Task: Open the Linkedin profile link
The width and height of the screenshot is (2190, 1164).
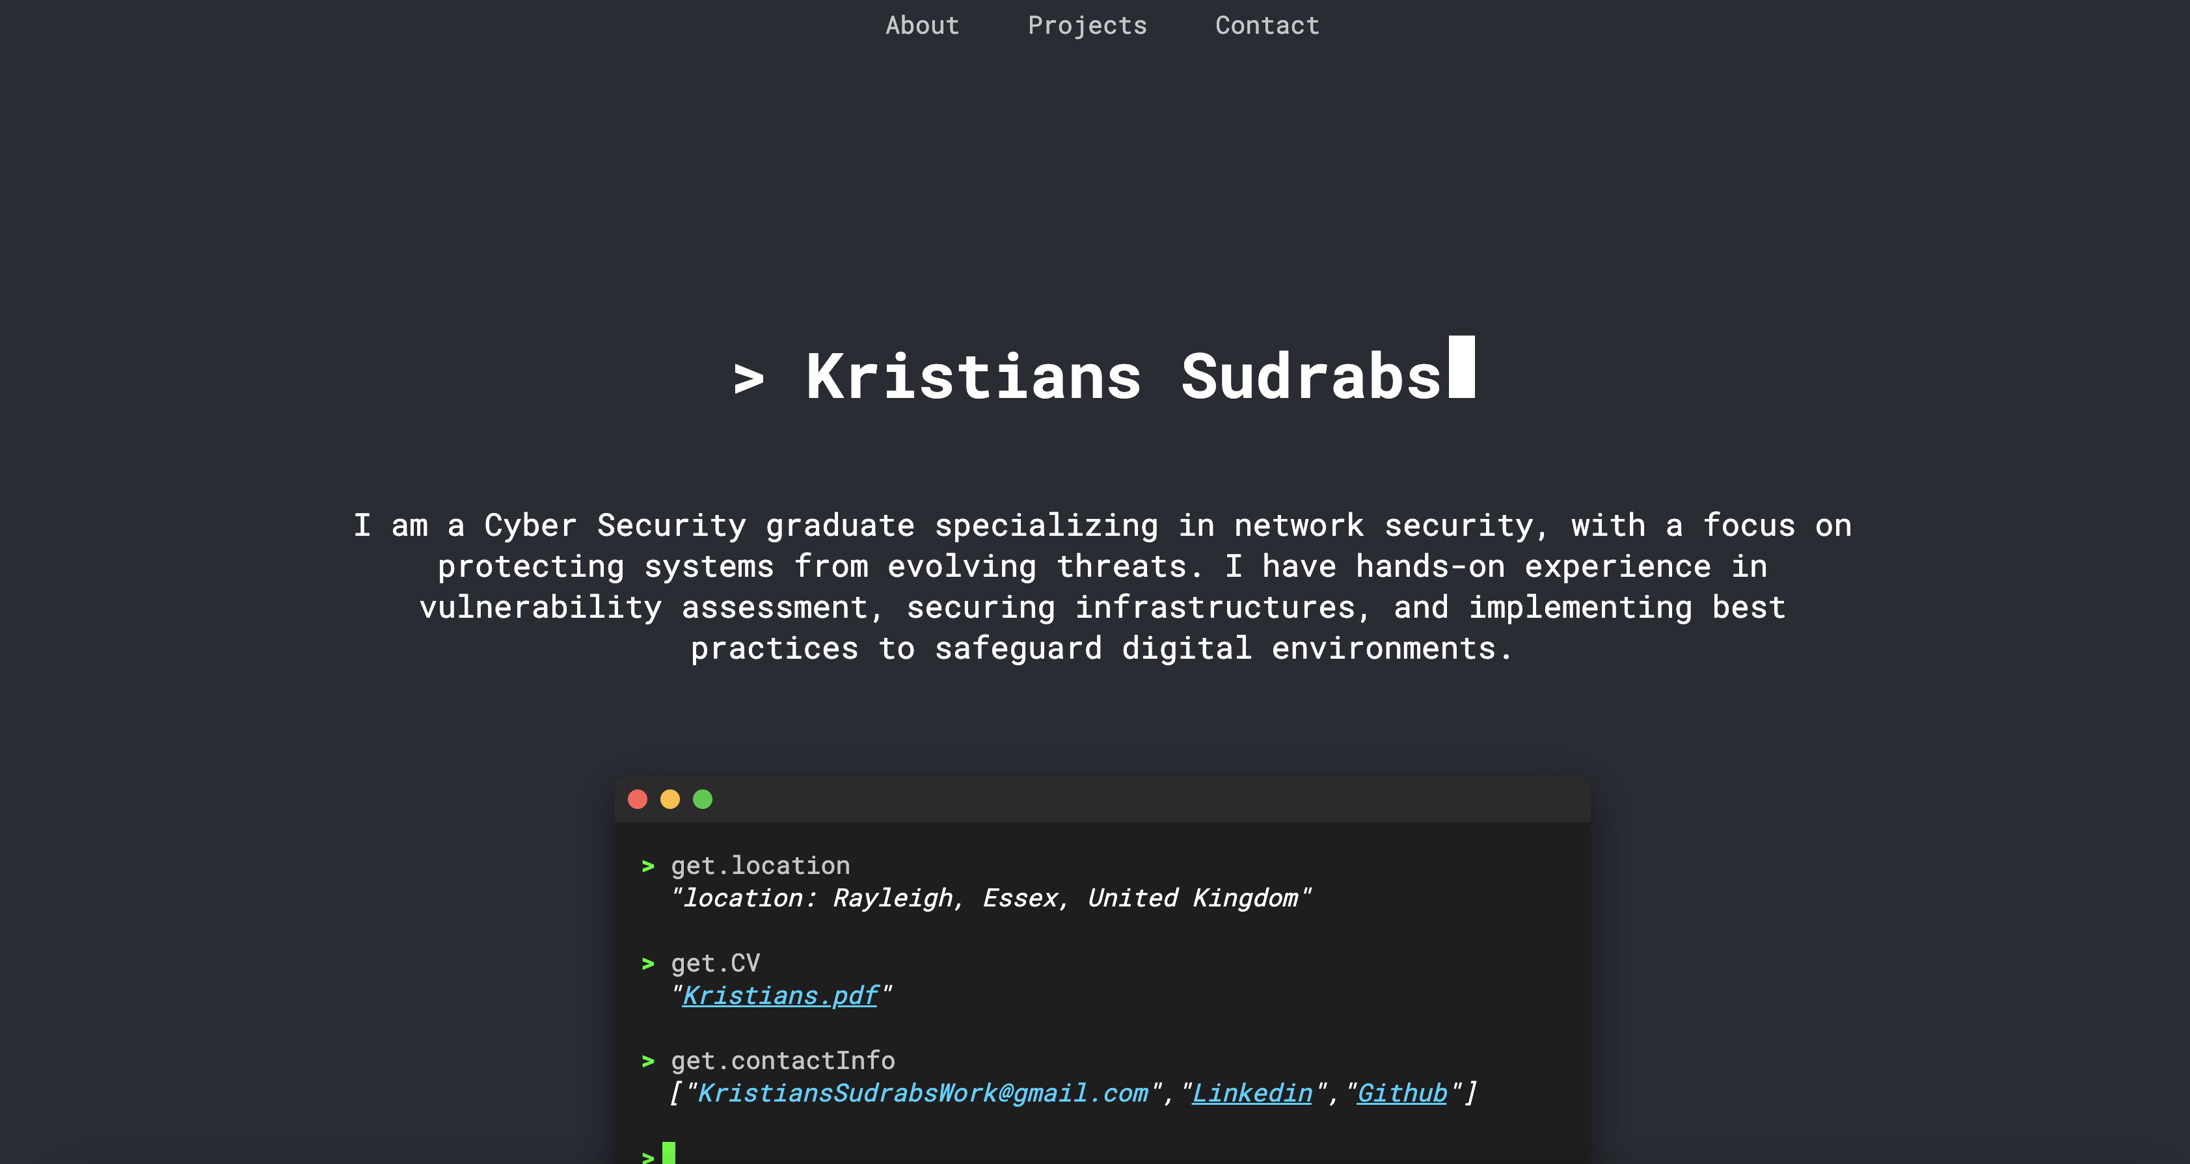Action: [x=1251, y=1092]
